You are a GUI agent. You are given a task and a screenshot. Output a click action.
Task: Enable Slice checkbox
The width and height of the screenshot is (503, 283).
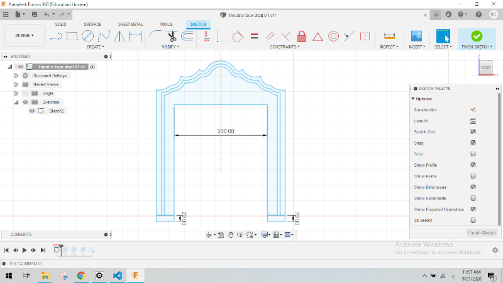(473, 154)
